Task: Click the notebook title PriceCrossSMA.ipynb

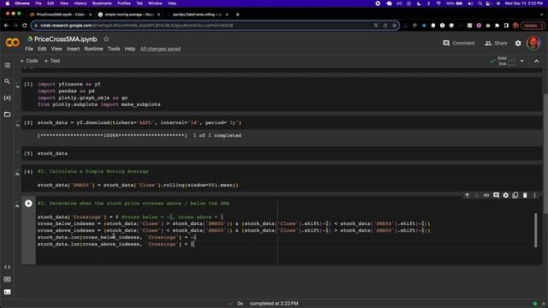Action: (66, 39)
